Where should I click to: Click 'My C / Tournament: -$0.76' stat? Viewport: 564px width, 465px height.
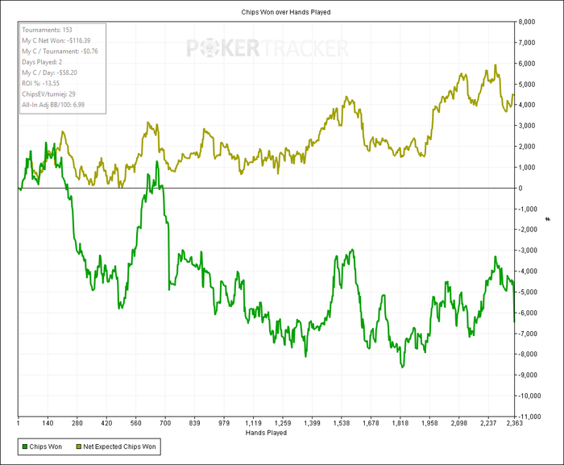(60, 52)
